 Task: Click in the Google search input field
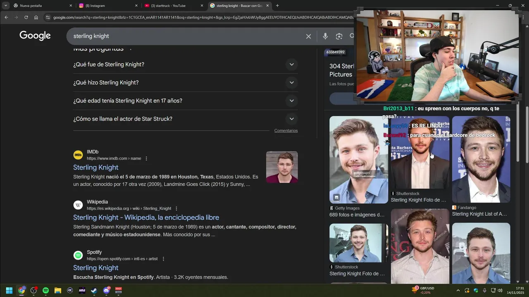186,36
